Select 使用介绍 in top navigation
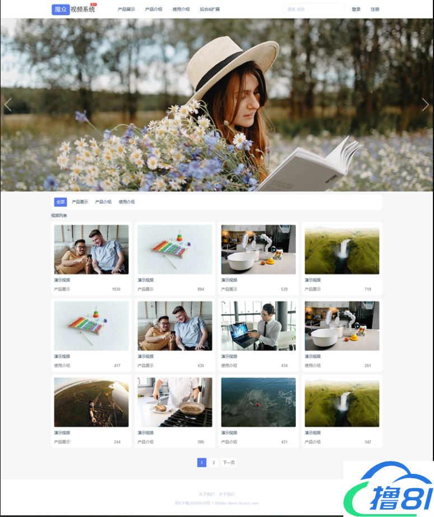This screenshot has width=434, height=517. tap(181, 10)
